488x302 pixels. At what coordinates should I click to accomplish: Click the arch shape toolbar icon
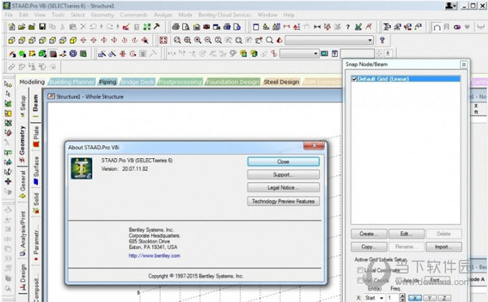(437, 27)
